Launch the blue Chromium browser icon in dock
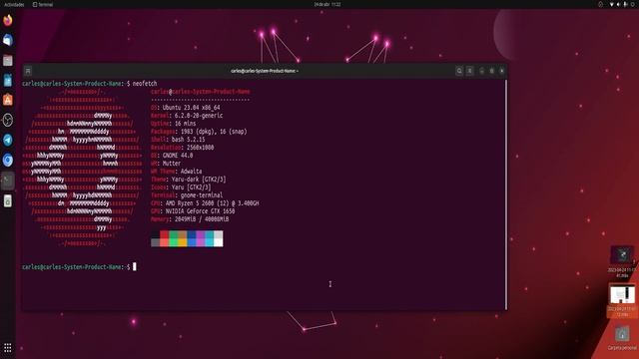This screenshot has height=359, width=639. click(8, 160)
